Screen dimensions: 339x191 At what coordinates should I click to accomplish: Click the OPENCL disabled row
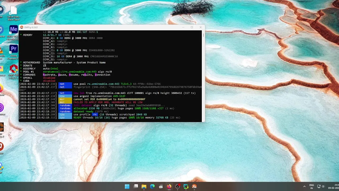[38, 78]
